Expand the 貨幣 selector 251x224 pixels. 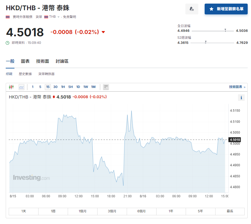coord(39,17)
